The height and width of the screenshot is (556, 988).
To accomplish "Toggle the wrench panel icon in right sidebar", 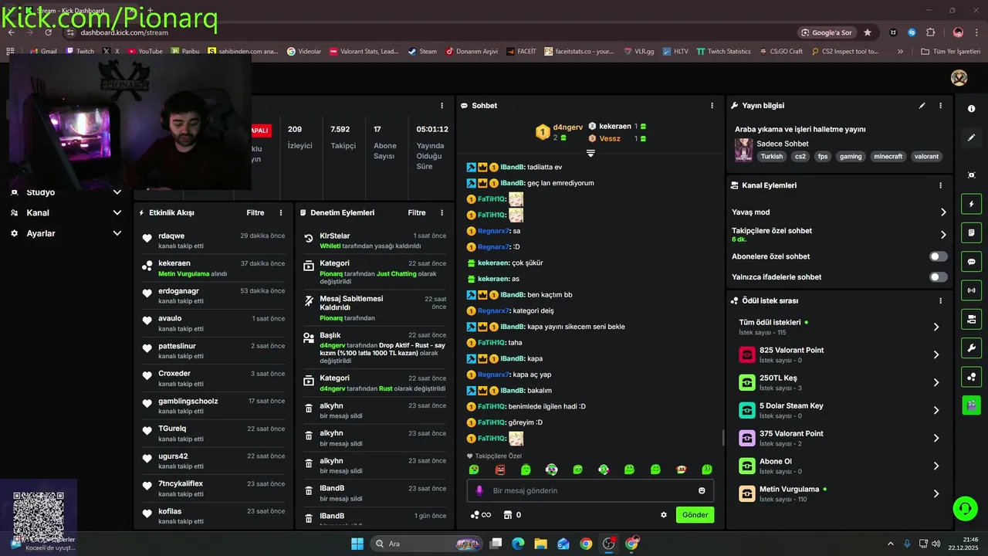I will 971,347.
